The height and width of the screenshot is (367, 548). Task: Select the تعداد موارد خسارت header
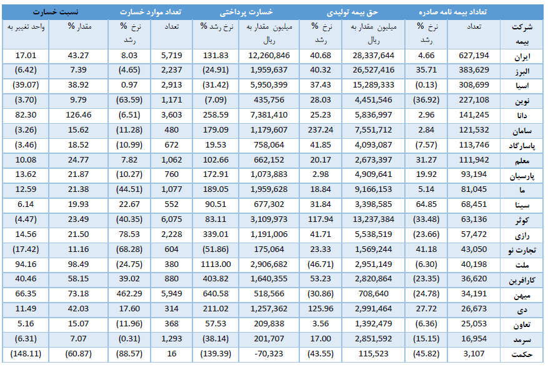151,12
